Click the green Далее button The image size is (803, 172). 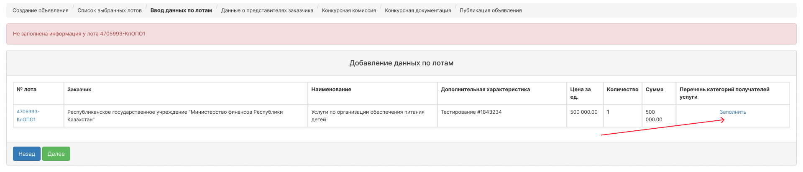click(56, 154)
